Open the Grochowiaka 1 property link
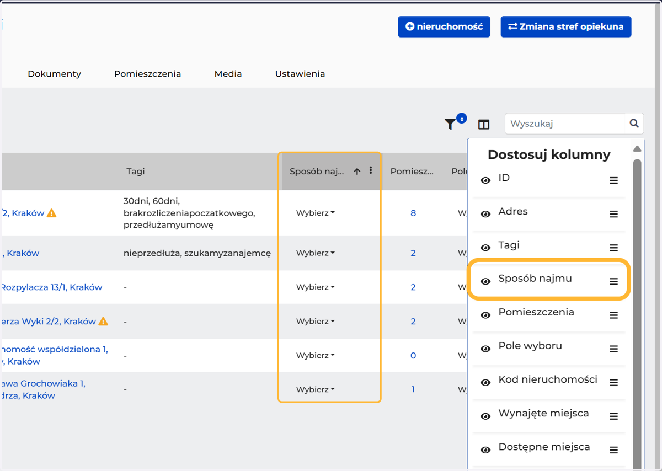The height and width of the screenshot is (471, 662). point(43,389)
